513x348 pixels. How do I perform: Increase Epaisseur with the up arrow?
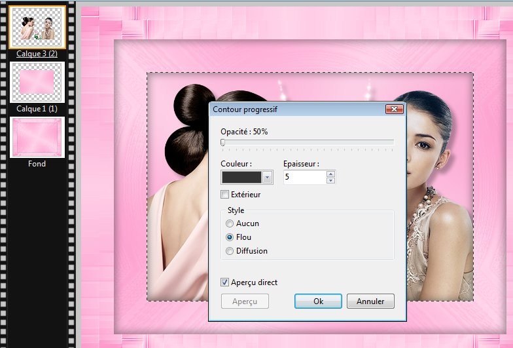coord(330,174)
